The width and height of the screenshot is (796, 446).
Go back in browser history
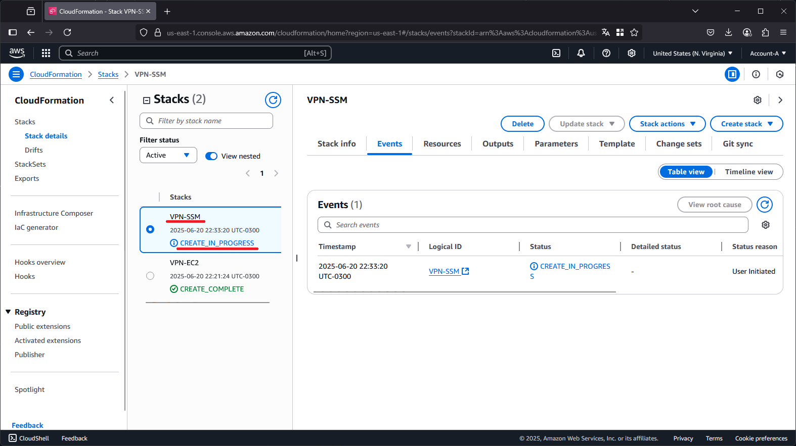point(31,32)
